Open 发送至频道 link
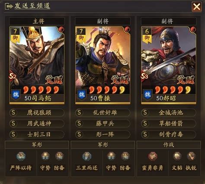Viewport: 205px width, 184px height. 32,6
